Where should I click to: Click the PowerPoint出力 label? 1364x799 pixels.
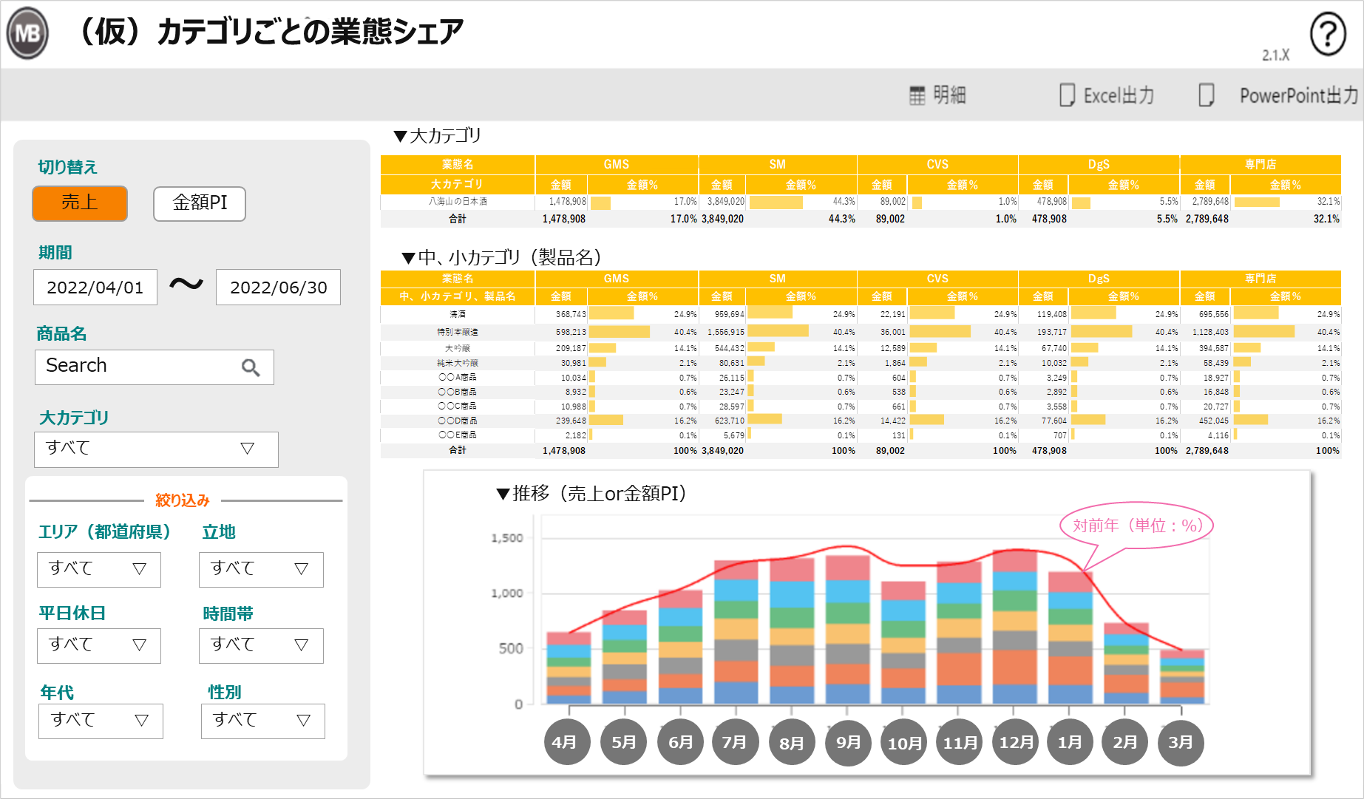click(1299, 95)
